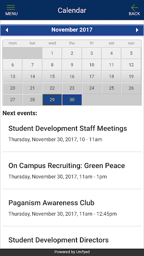The height and width of the screenshot is (256, 144).
Task: Go to previous month arrow
Action: click(7, 30)
